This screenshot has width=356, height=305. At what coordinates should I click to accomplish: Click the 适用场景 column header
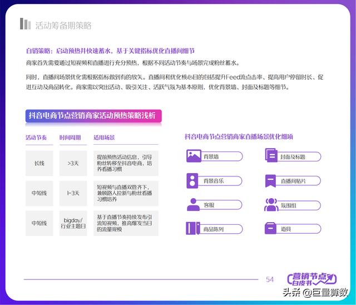click(x=104, y=137)
